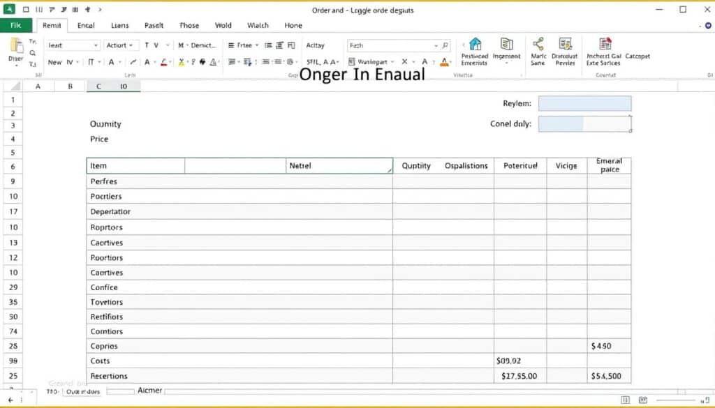The height and width of the screenshot is (408, 715).
Task: Click the red underlined font color icon
Action: 163,62
